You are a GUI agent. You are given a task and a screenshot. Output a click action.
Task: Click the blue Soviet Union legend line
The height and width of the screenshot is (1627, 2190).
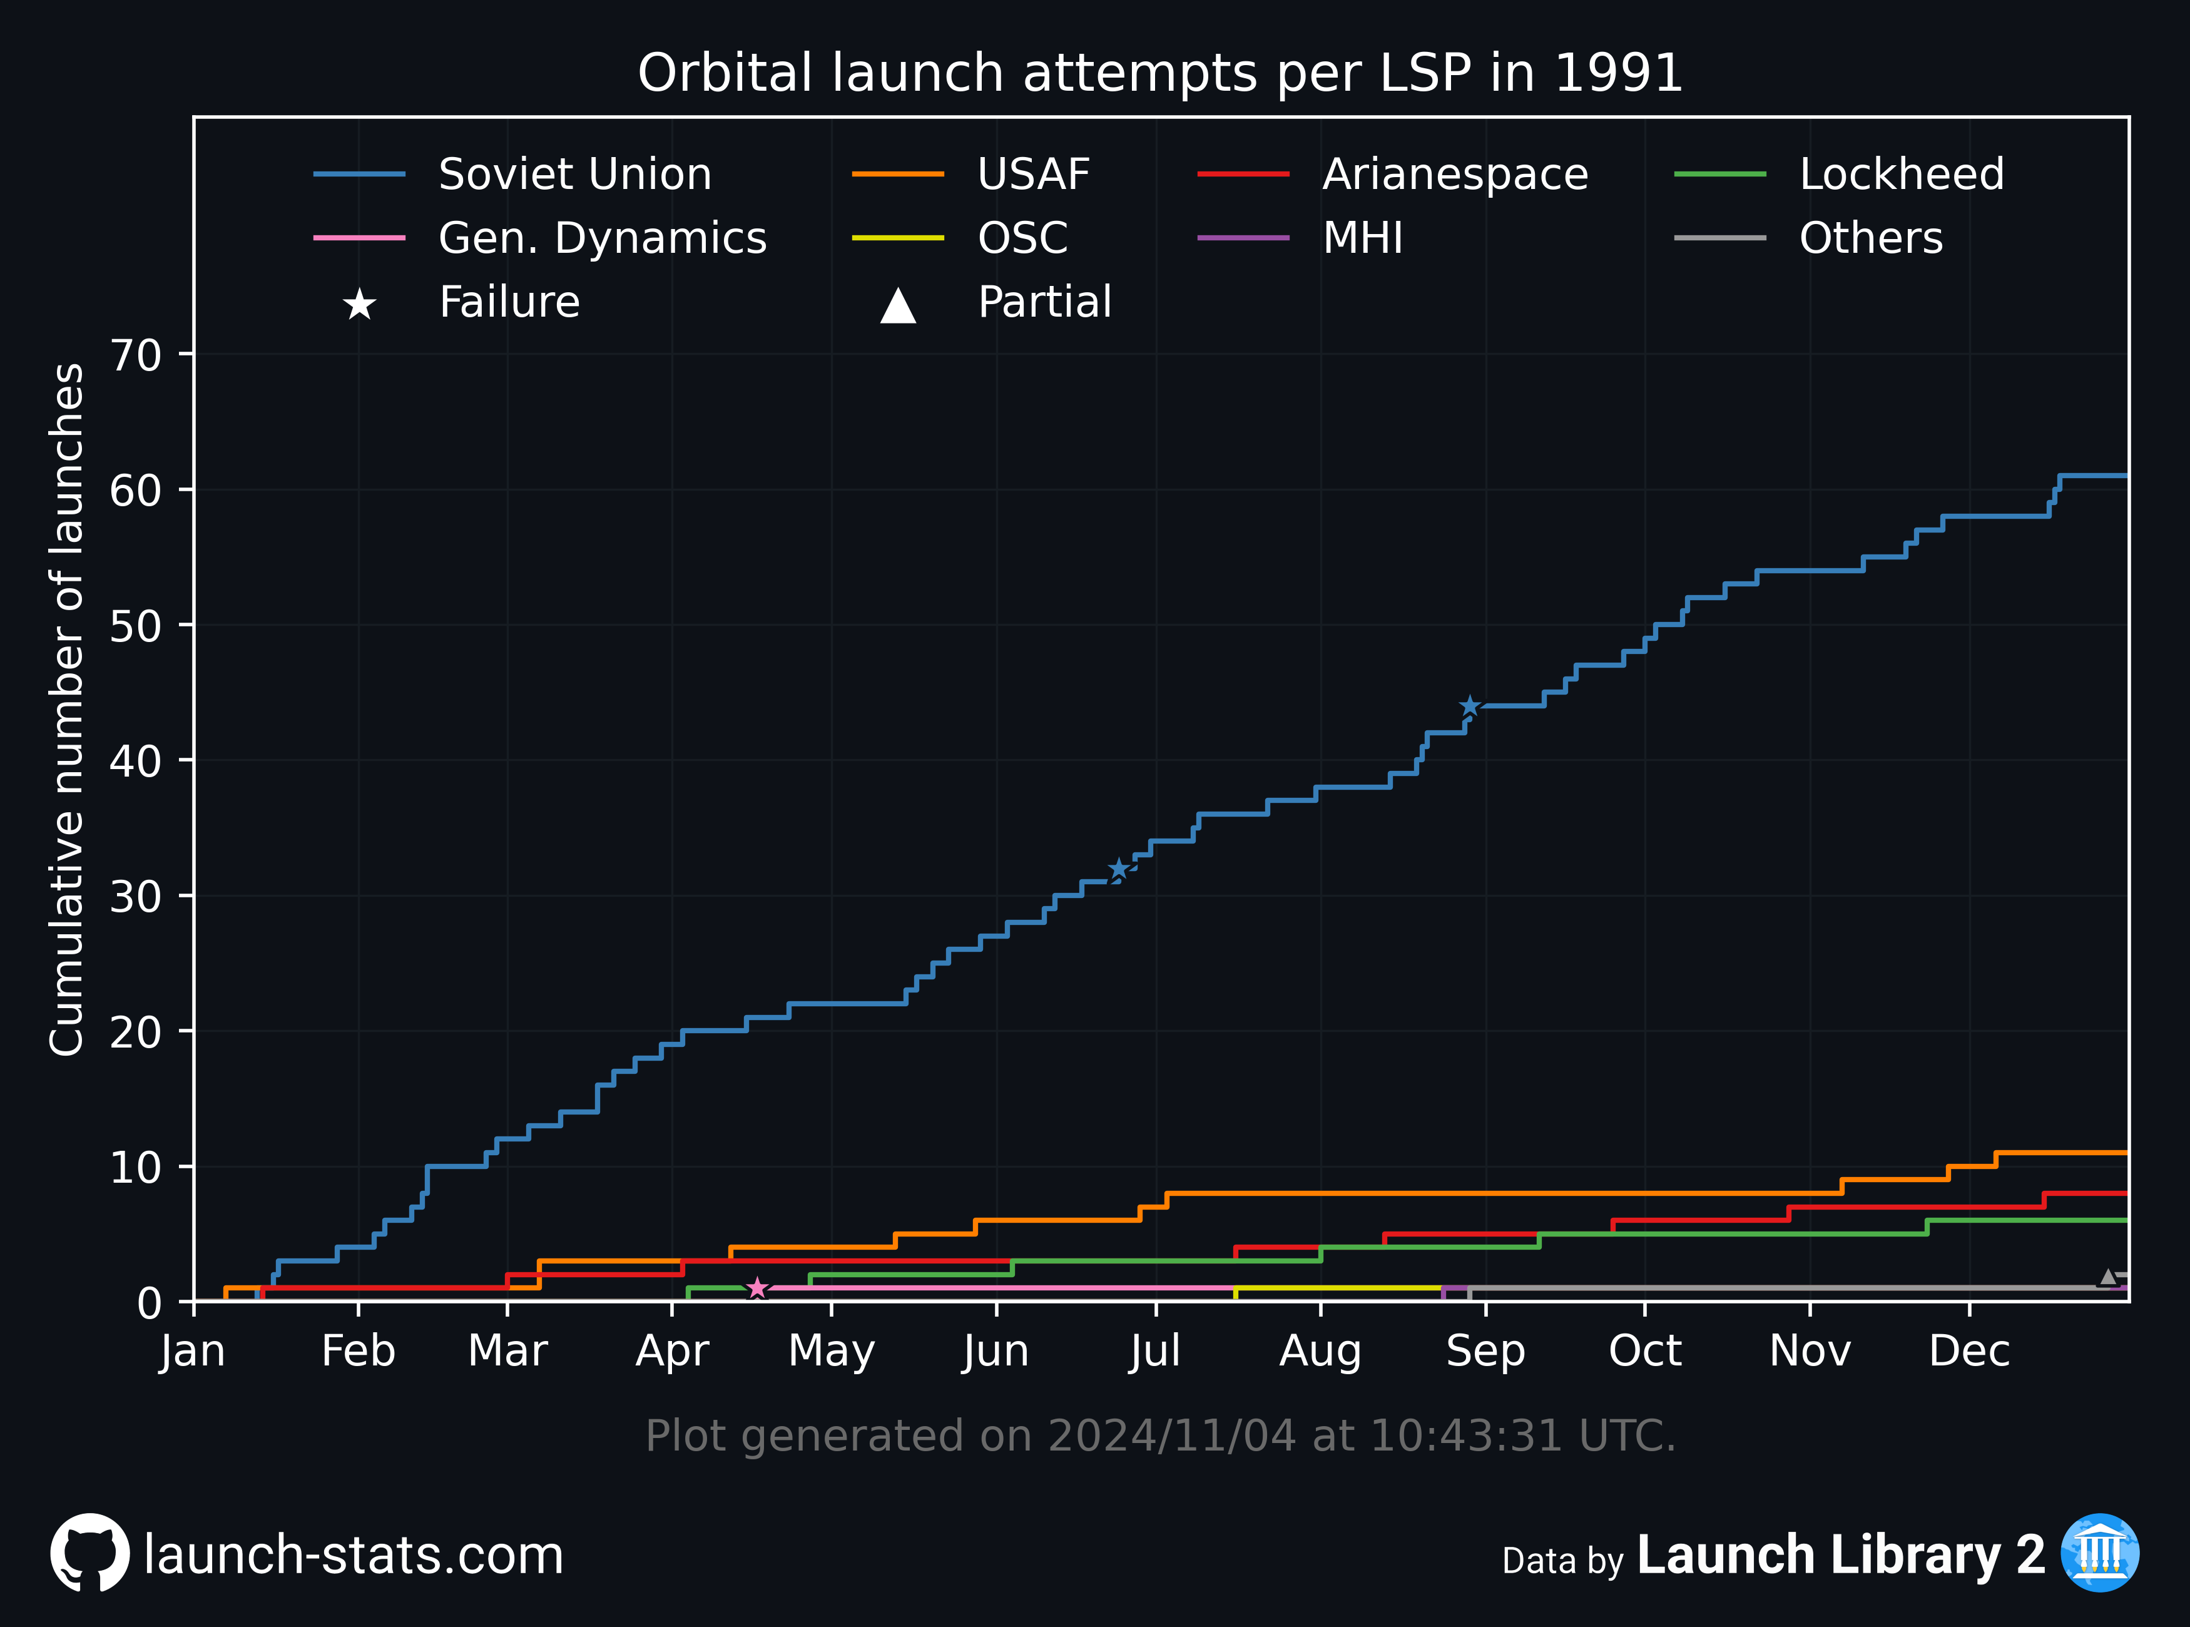point(359,175)
